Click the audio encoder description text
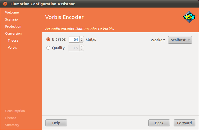Viewport: 199px width, 130px height. 80,29
